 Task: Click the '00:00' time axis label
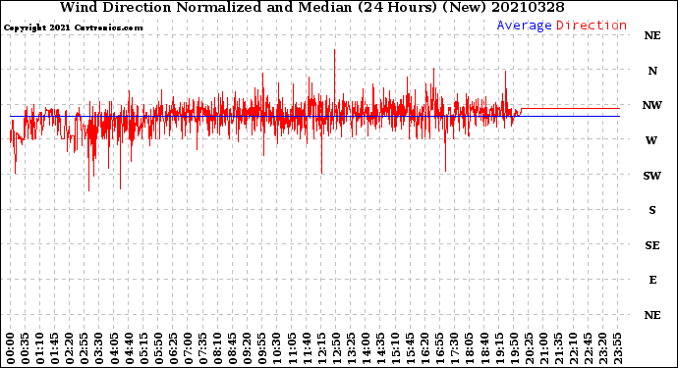coord(11,348)
